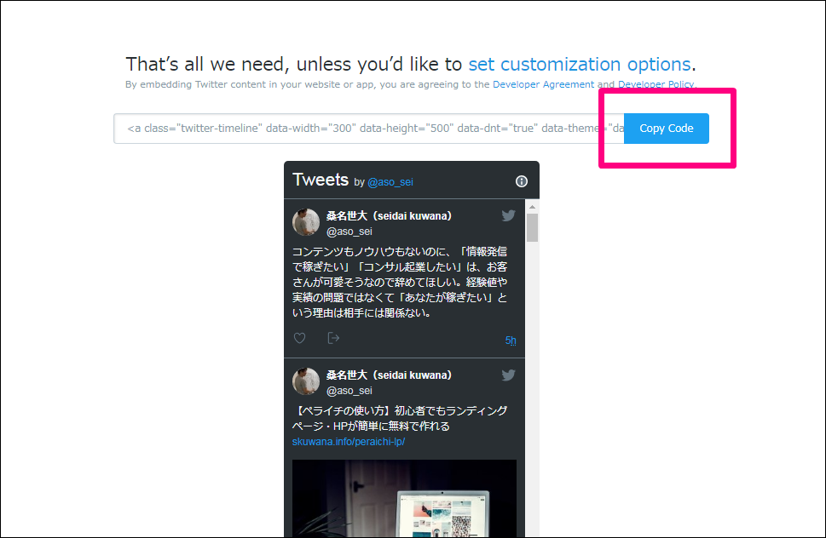Click avatar of the コンテンツも tweet
The width and height of the screenshot is (826, 538).
(305, 222)
